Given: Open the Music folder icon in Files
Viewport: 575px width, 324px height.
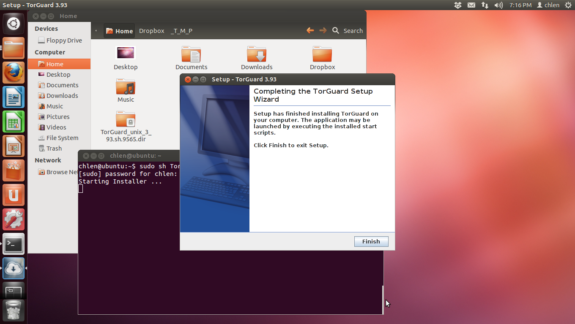Looking at the screenshot, I should pos(126,90).
